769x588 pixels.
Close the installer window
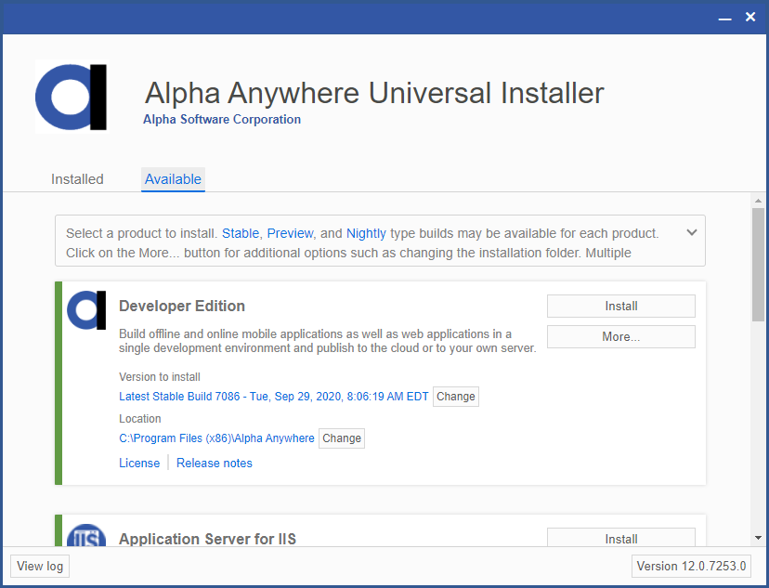point(750,17)
